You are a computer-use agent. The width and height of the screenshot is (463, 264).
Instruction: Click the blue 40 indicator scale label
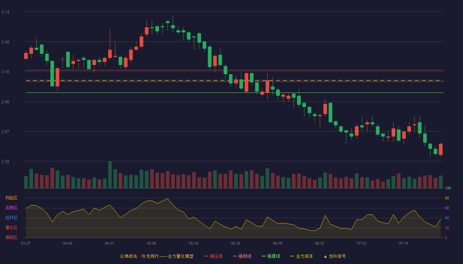pos(447,218)
